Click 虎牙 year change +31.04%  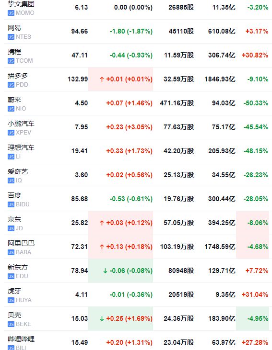(x=255, y=294)
